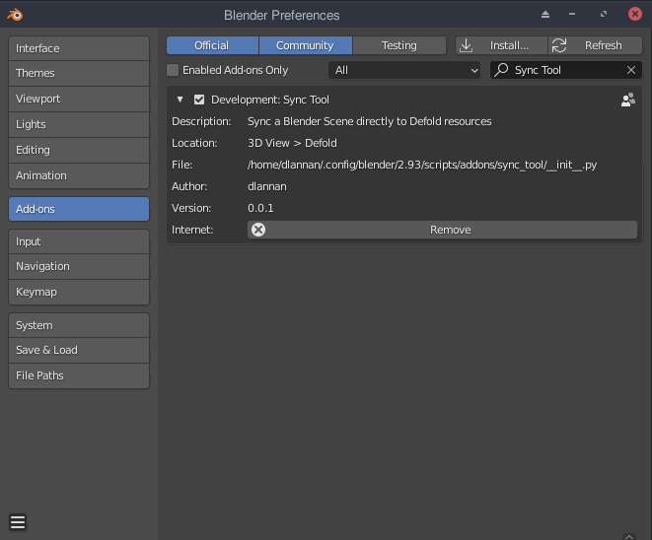Toggle the Community add-ons filter
The image size is (652, 540).
tap(305, 45)
